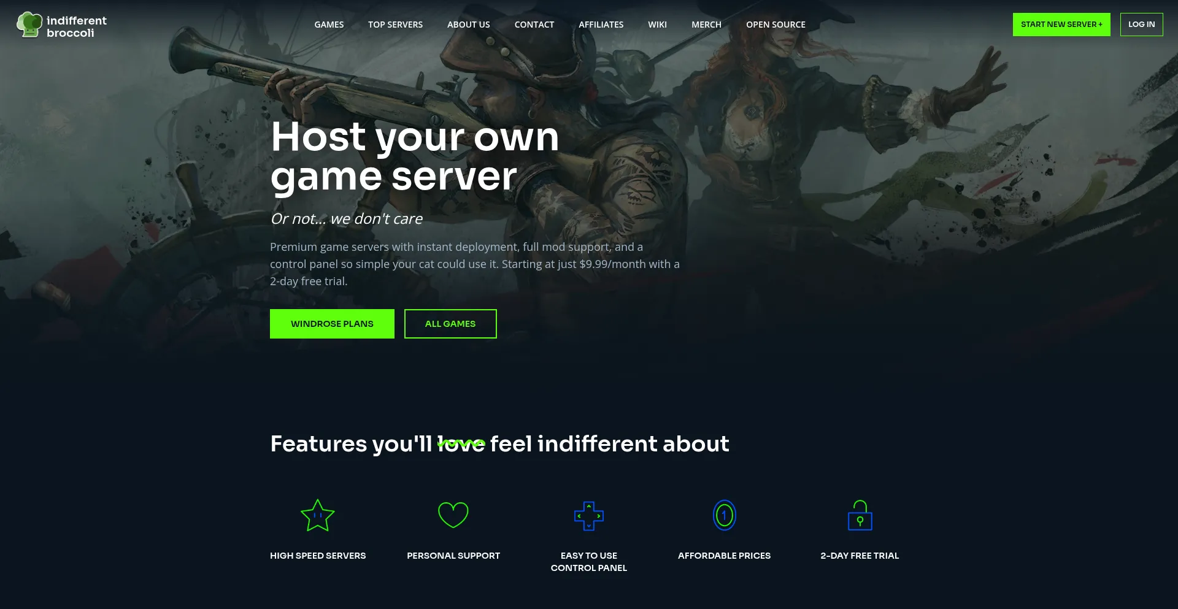Click 'Or not... we don't care' tagline
This screenshot has height=609, width=1178.
(x=347, y=219)
